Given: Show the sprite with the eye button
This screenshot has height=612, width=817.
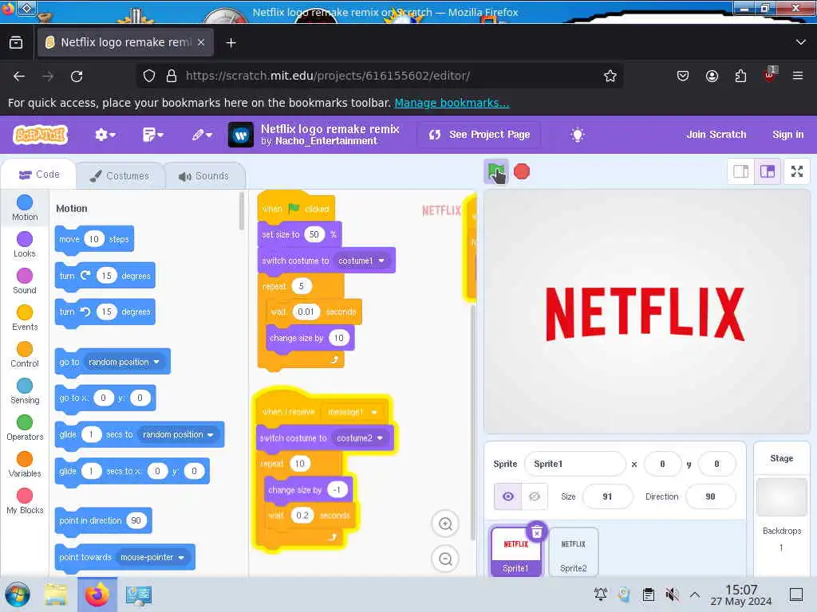Looking at the screenshot, I should click(x=507, y=496).
